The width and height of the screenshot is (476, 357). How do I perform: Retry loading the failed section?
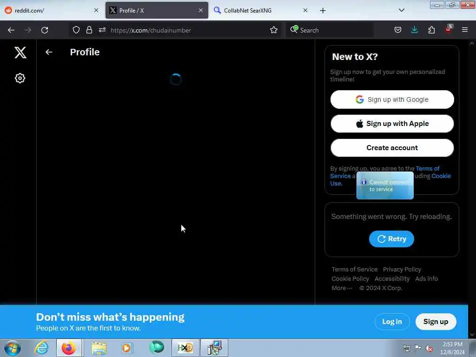391,239
